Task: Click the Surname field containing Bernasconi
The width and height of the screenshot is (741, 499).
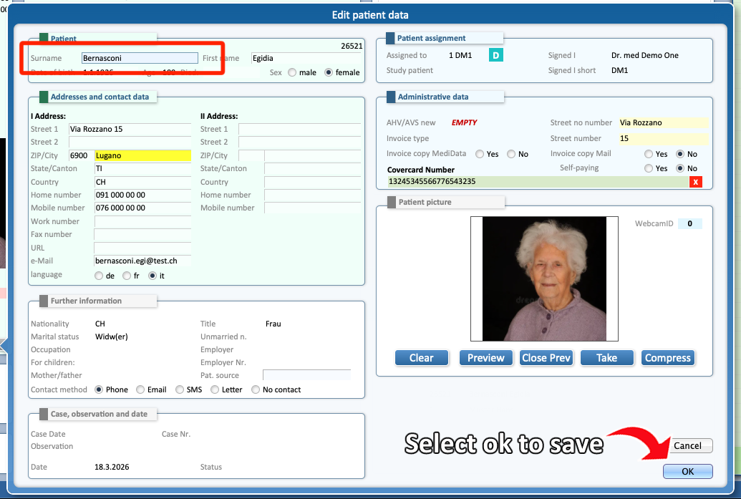Action: 140,58
